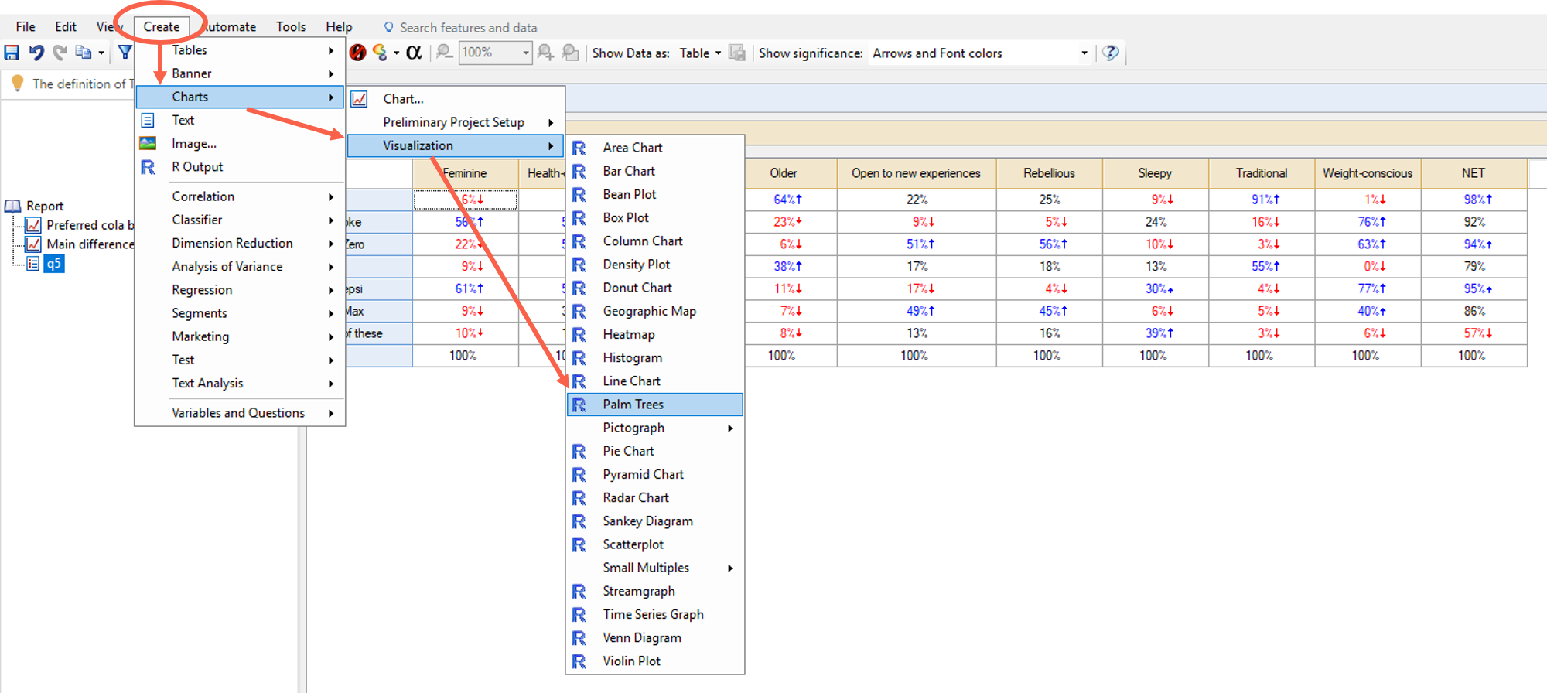This screenshot has width=1547, height=693.
Task: Expand the Preliminary Project Setup submenu
Action: 456,122
